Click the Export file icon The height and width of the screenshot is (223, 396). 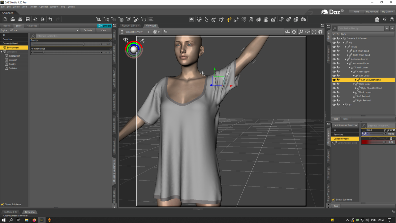[43, 19]
